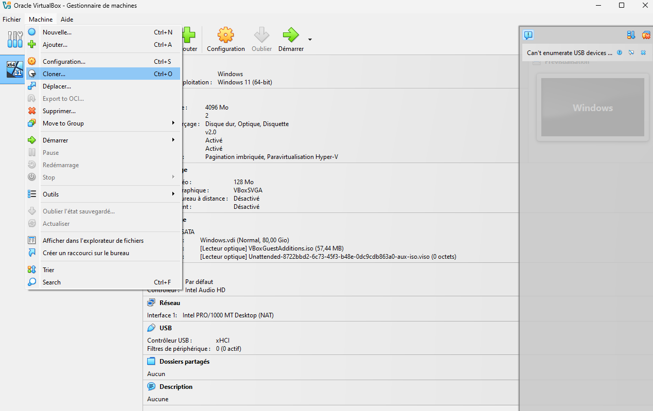Select the Windows 11 x64 virtual machine
The width and height of the screenshot is (653, 411).
14,69
